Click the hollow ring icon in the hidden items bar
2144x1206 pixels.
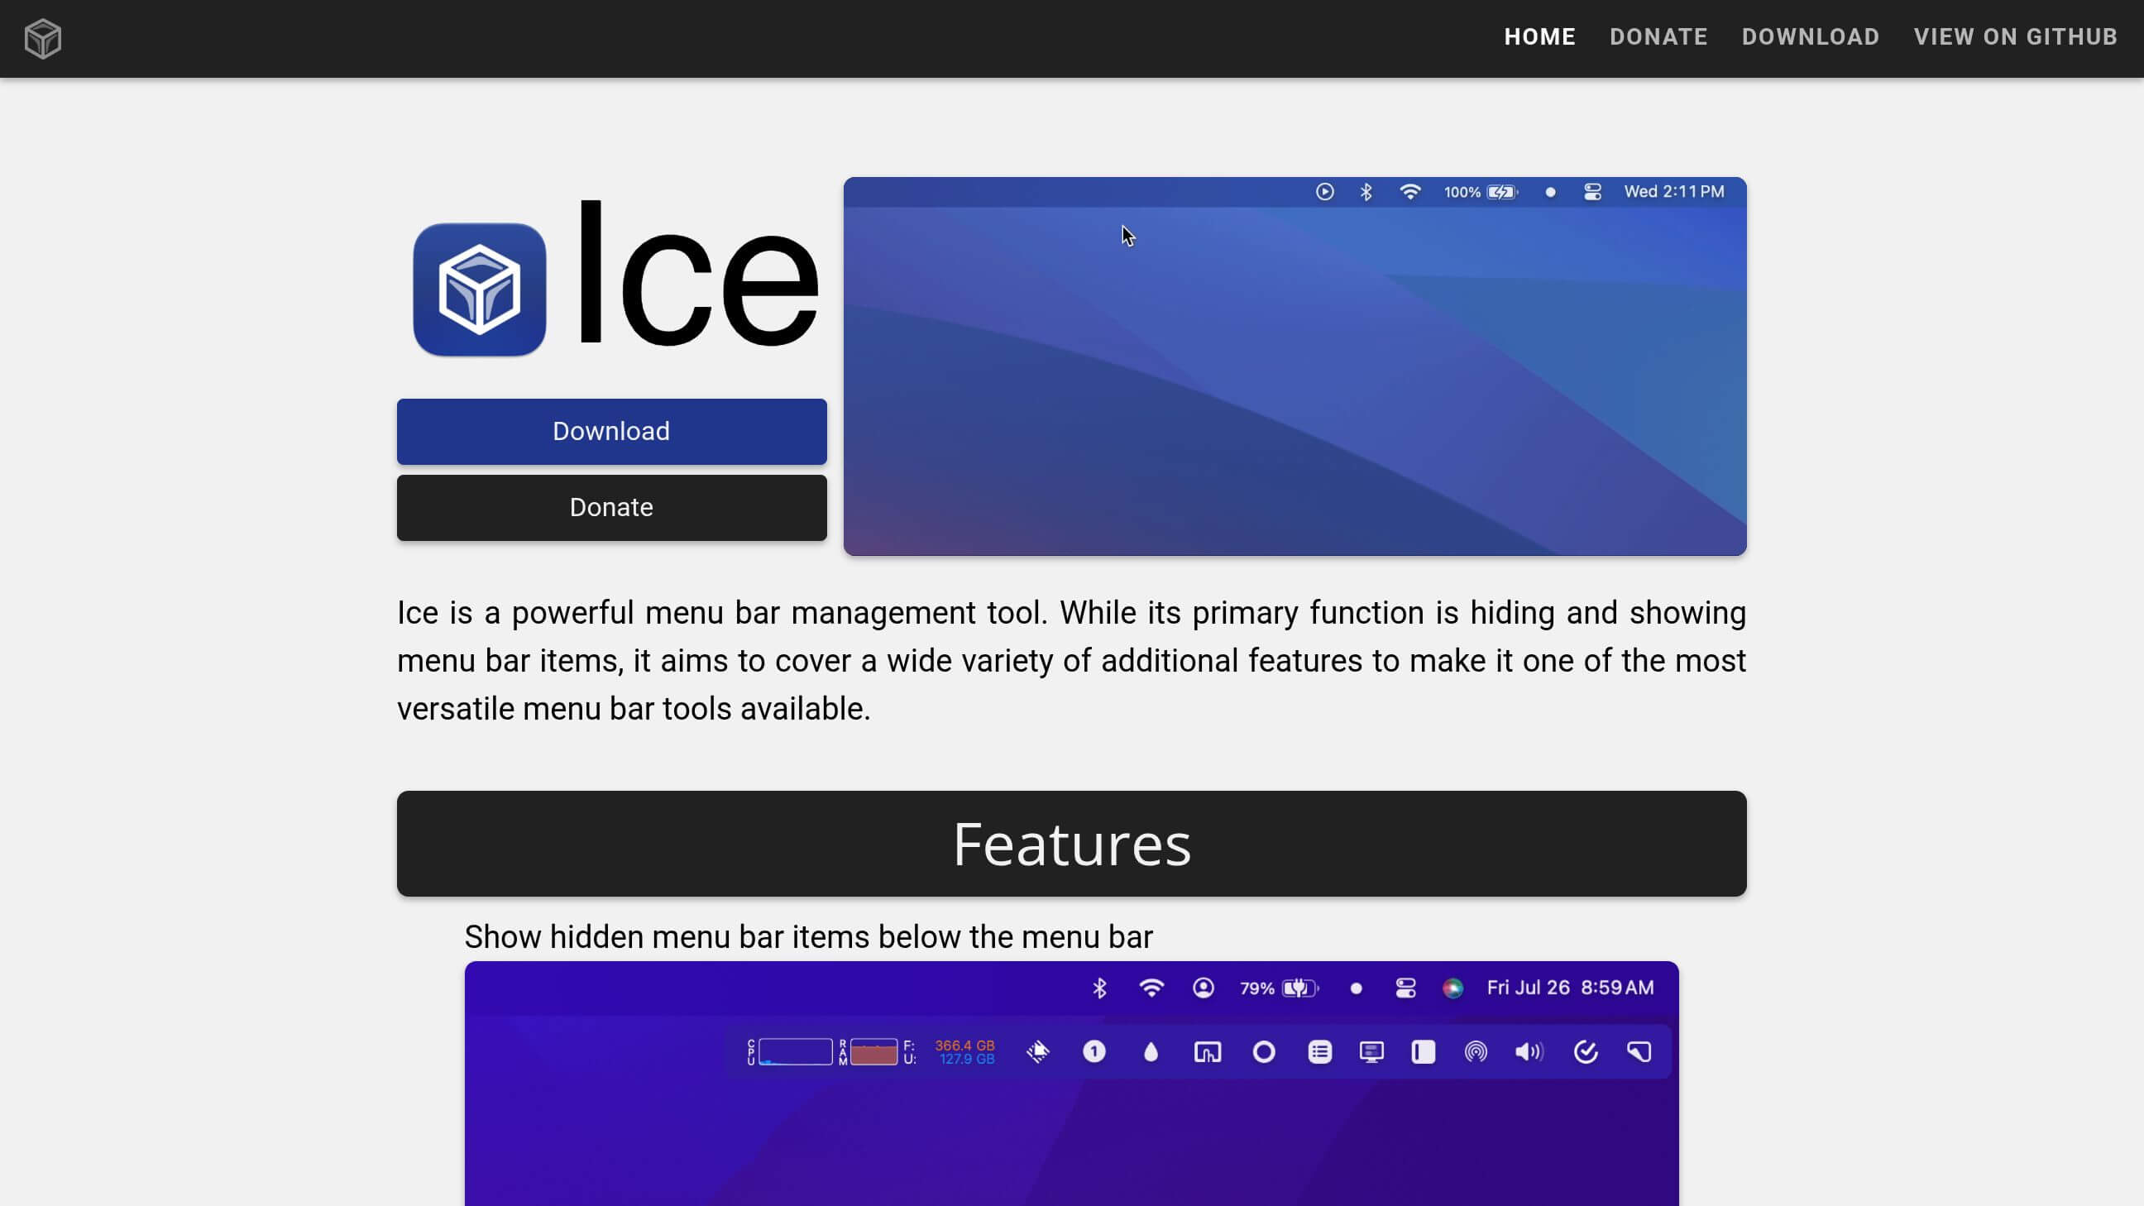1263,1052
